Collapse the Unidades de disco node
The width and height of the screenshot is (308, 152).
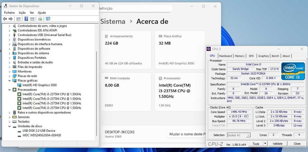click(10, 126)
